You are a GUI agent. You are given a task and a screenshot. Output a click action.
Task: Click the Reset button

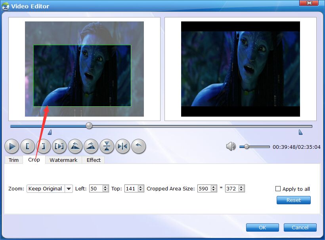[x=294, y=200]
